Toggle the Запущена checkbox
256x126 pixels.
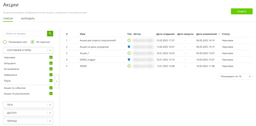tap(51, 63)
